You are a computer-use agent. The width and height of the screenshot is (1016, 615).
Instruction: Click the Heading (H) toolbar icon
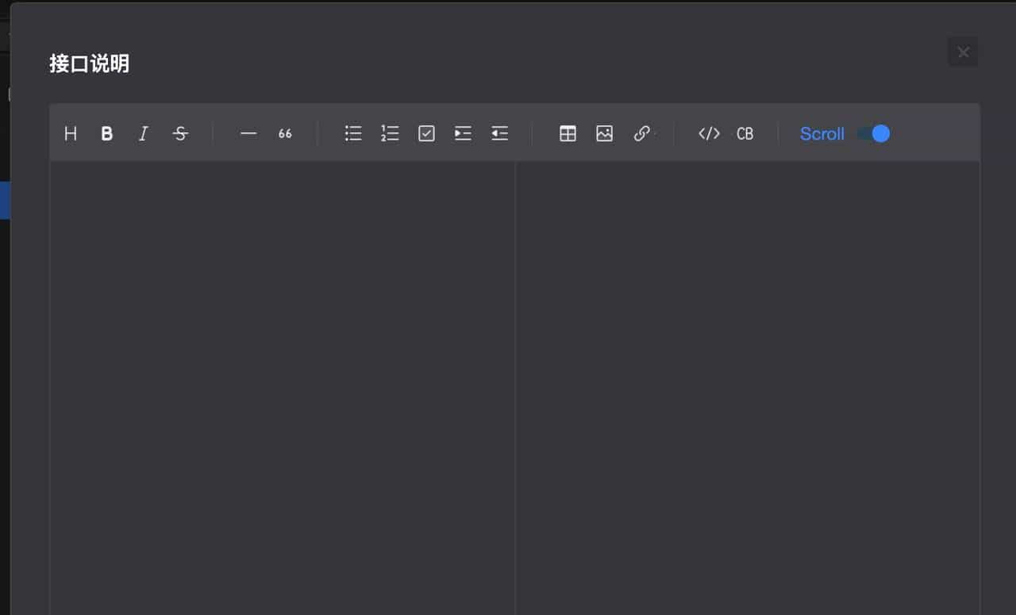(x=71, y=134)
